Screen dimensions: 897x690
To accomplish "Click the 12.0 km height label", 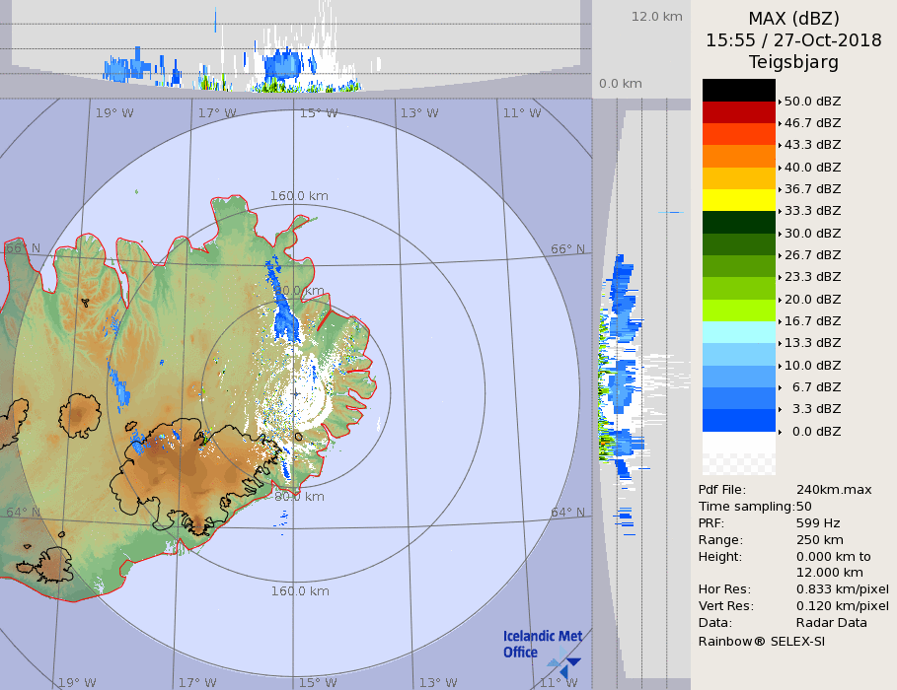I will (x=656, y=17).
